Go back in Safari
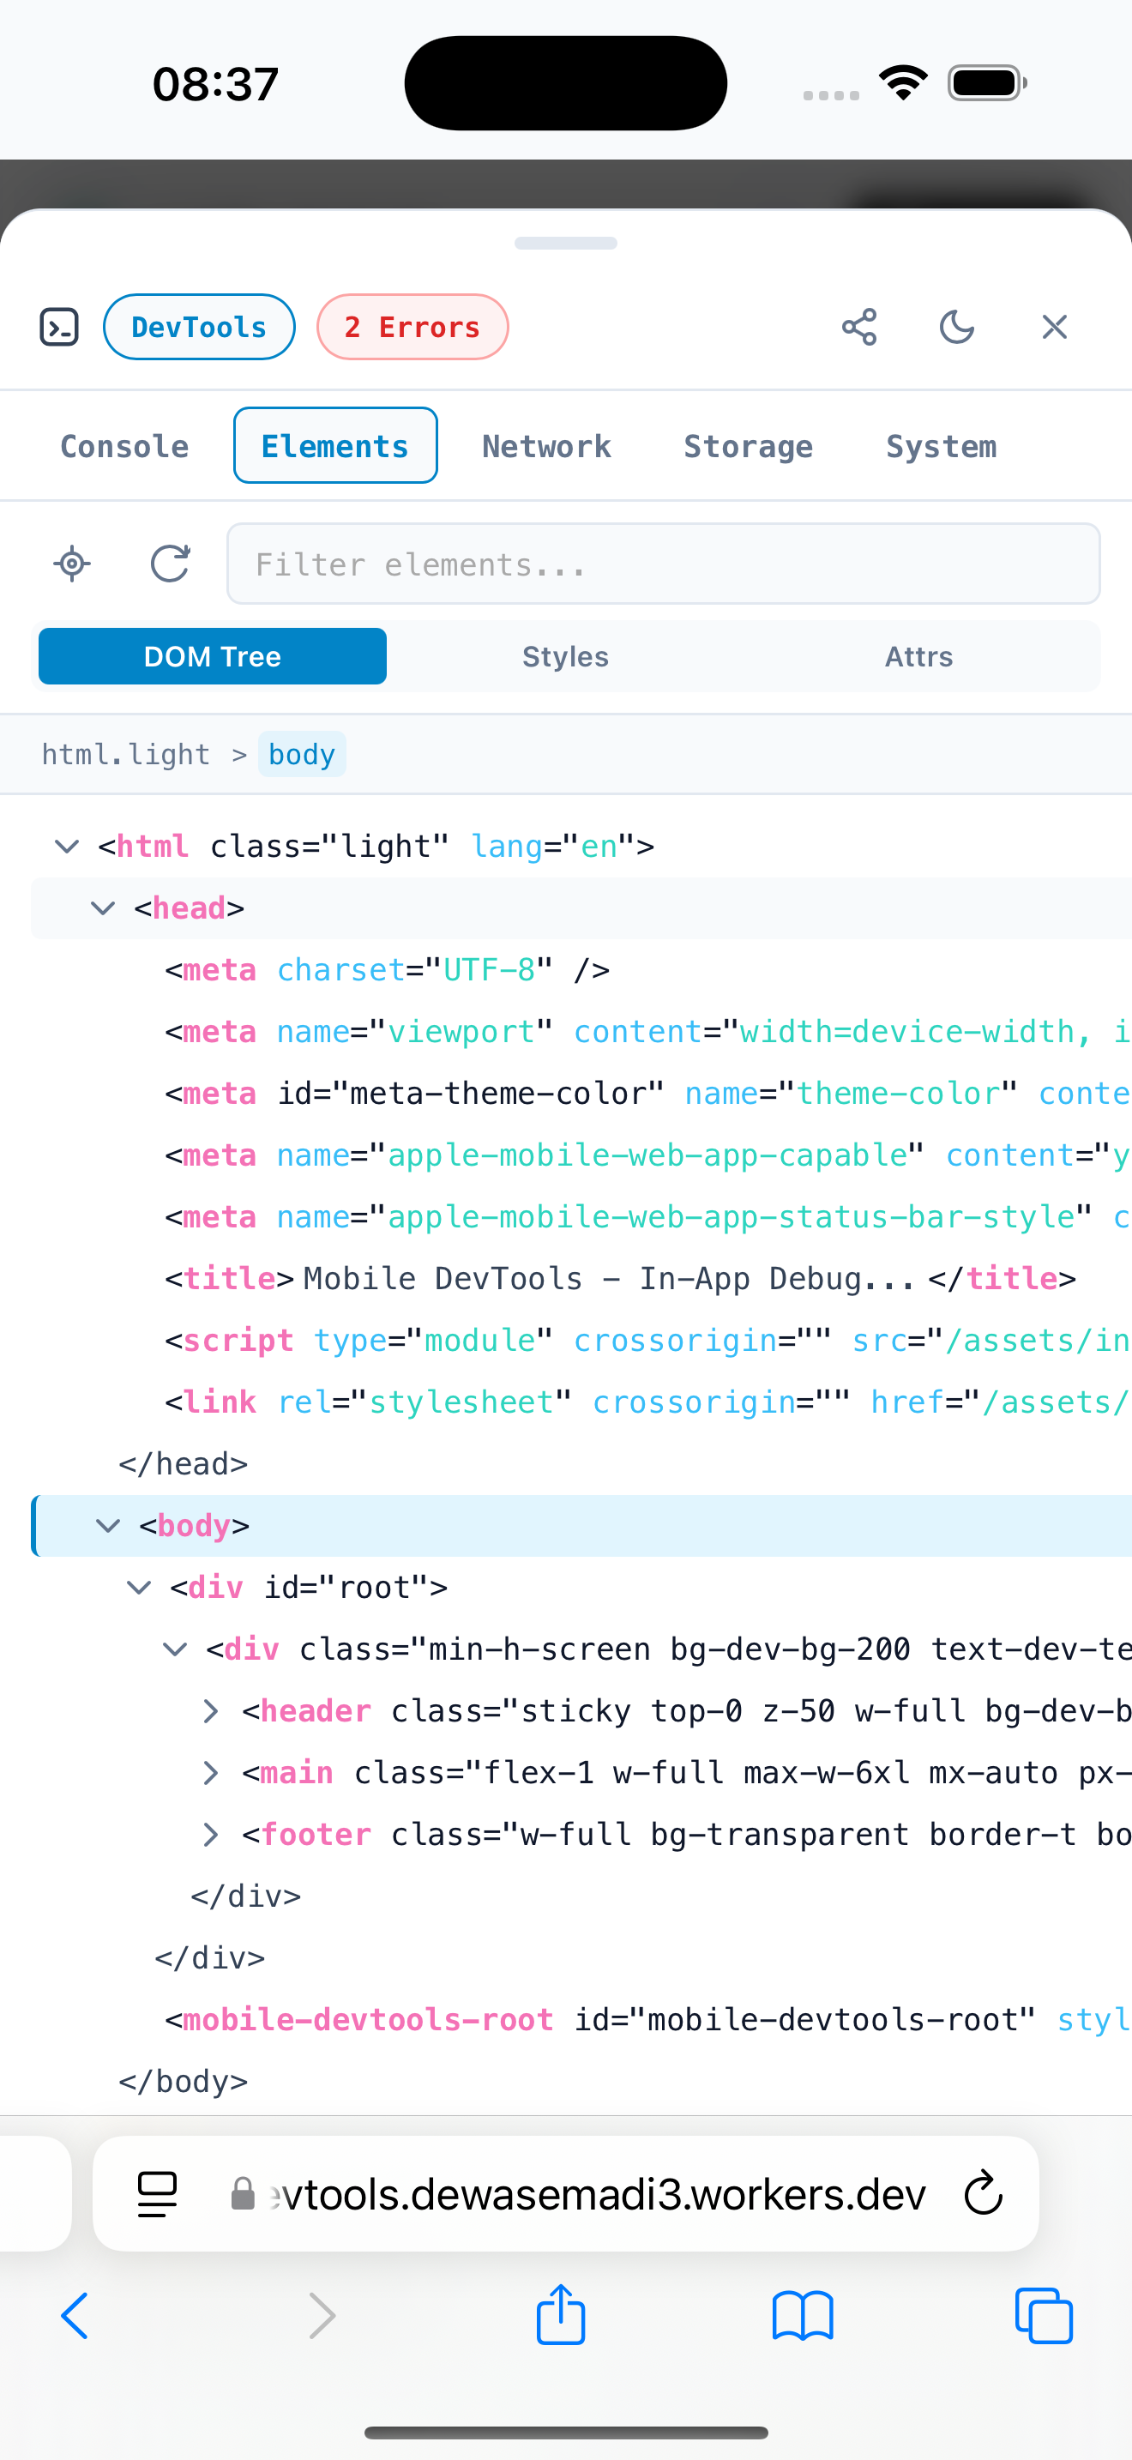Screen dimensions: 1132x2460 coord(75,2316)
